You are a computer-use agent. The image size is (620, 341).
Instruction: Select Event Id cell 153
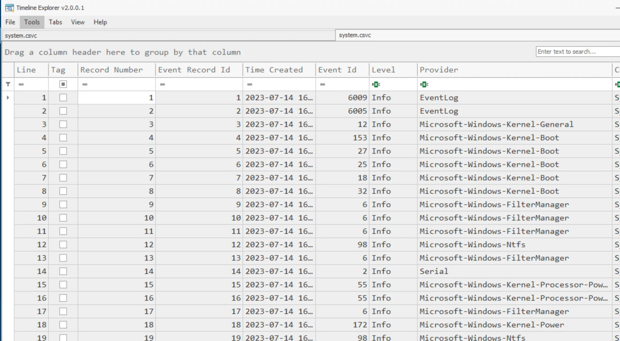click(x=342, y=138)
